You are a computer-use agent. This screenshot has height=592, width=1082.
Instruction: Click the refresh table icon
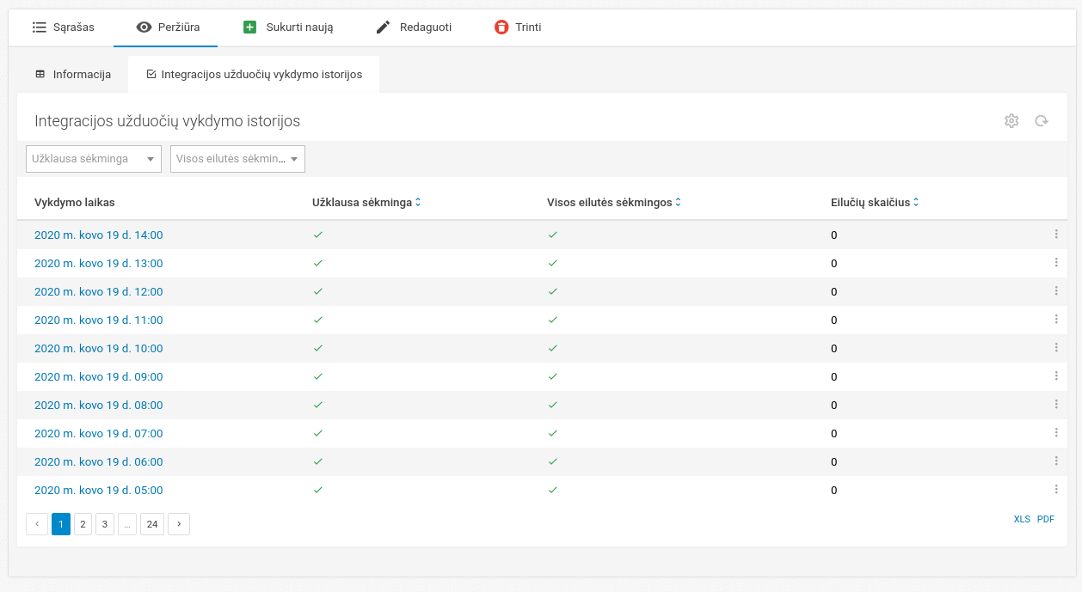(1041, 121)
